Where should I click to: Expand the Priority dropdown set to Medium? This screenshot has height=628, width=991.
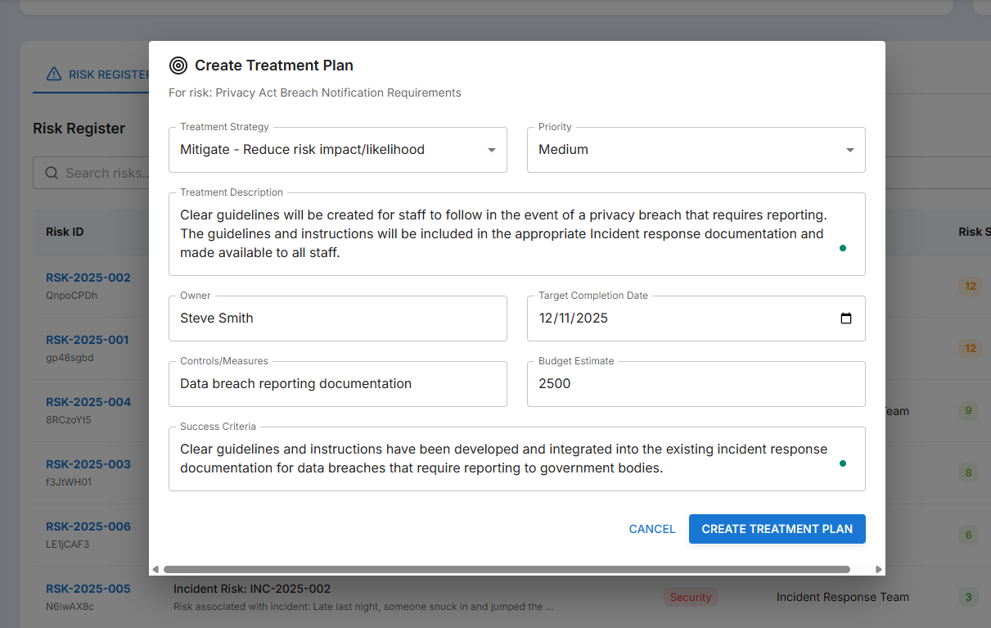point(696,150)
